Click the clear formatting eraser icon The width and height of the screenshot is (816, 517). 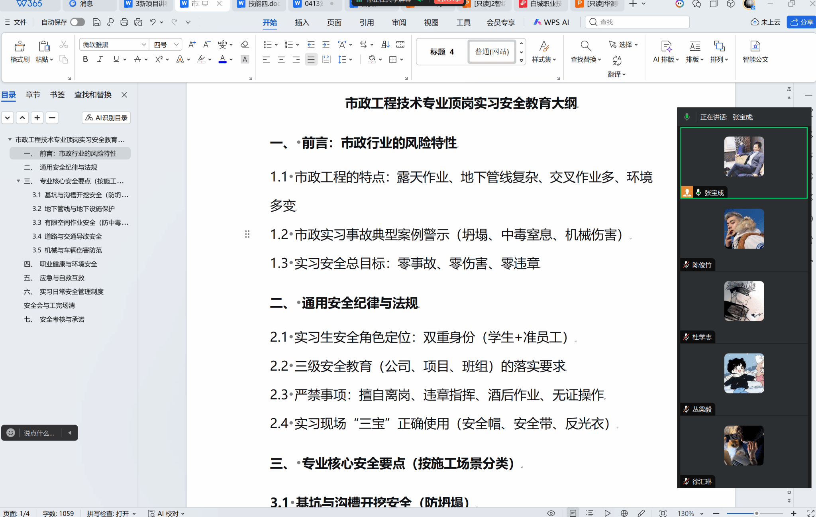245,45
